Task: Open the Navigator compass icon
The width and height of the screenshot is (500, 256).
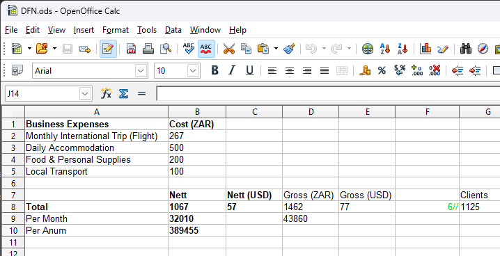Action: pyautogui.click(x=483, y=49)
